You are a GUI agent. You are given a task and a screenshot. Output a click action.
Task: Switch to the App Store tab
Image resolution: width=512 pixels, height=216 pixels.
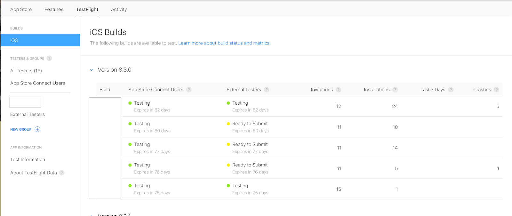[x=21, y=9]
